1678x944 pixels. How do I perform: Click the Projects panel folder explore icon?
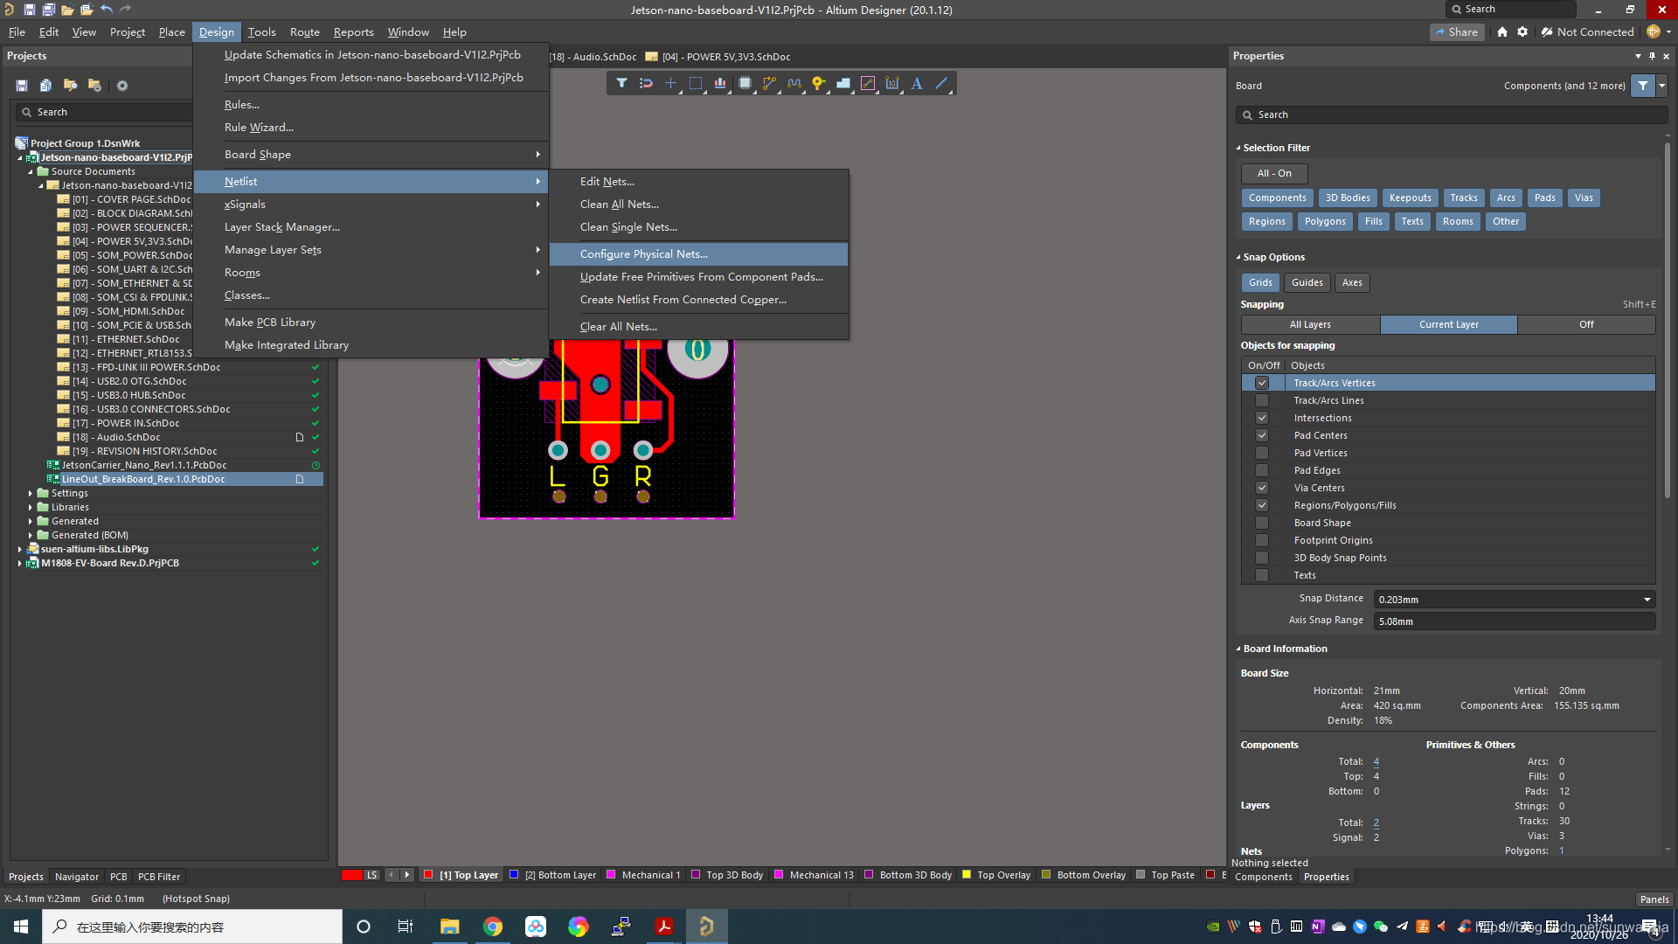coord(70,86)
